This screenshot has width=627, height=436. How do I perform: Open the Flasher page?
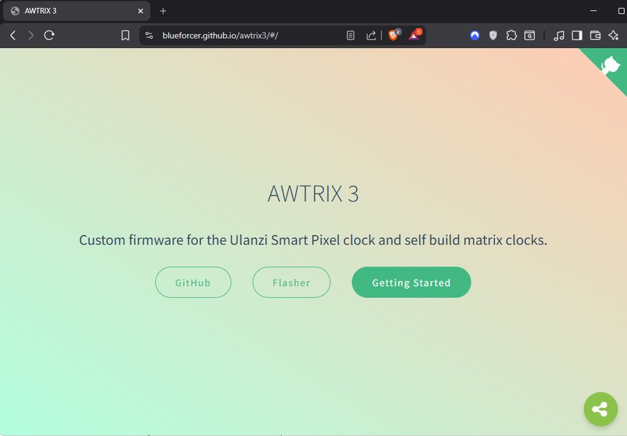tap(291, 282)
